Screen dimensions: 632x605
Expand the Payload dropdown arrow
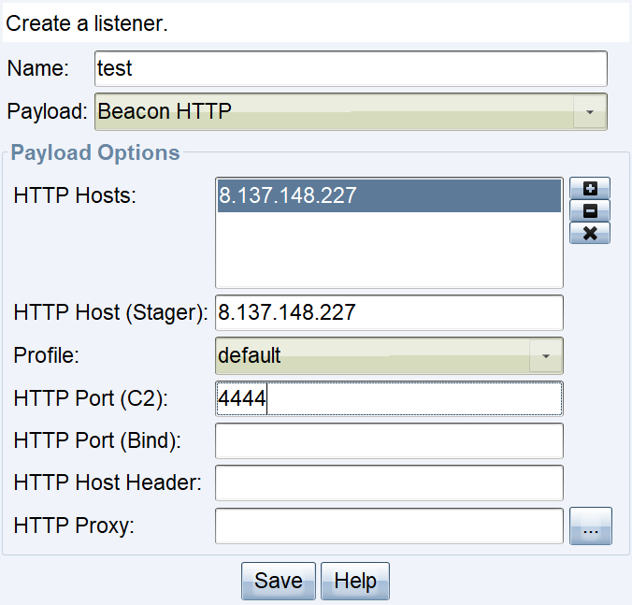coord(589,111)
